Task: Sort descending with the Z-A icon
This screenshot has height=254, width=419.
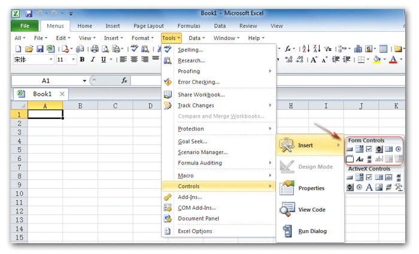Action: (317, 48)
